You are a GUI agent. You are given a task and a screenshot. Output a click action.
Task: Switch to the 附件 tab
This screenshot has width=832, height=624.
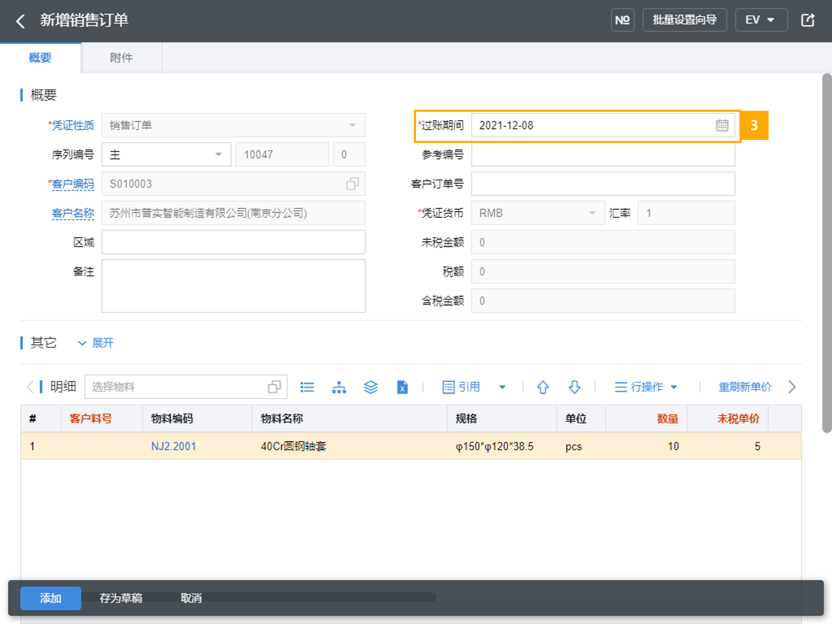point(122,58)
